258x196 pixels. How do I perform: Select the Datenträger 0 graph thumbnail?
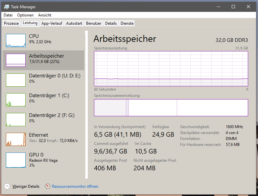(x=16, y=80)
